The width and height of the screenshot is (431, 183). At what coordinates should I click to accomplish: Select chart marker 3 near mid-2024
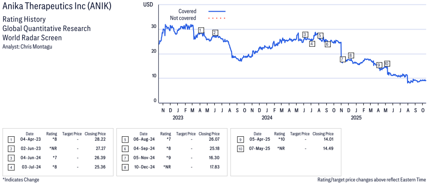point(306,35)
